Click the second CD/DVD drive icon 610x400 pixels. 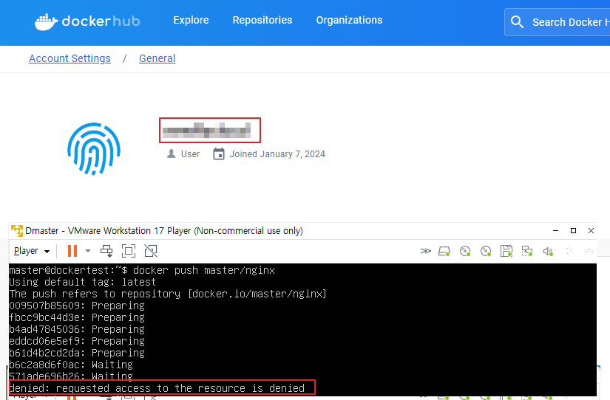point(486,251)
